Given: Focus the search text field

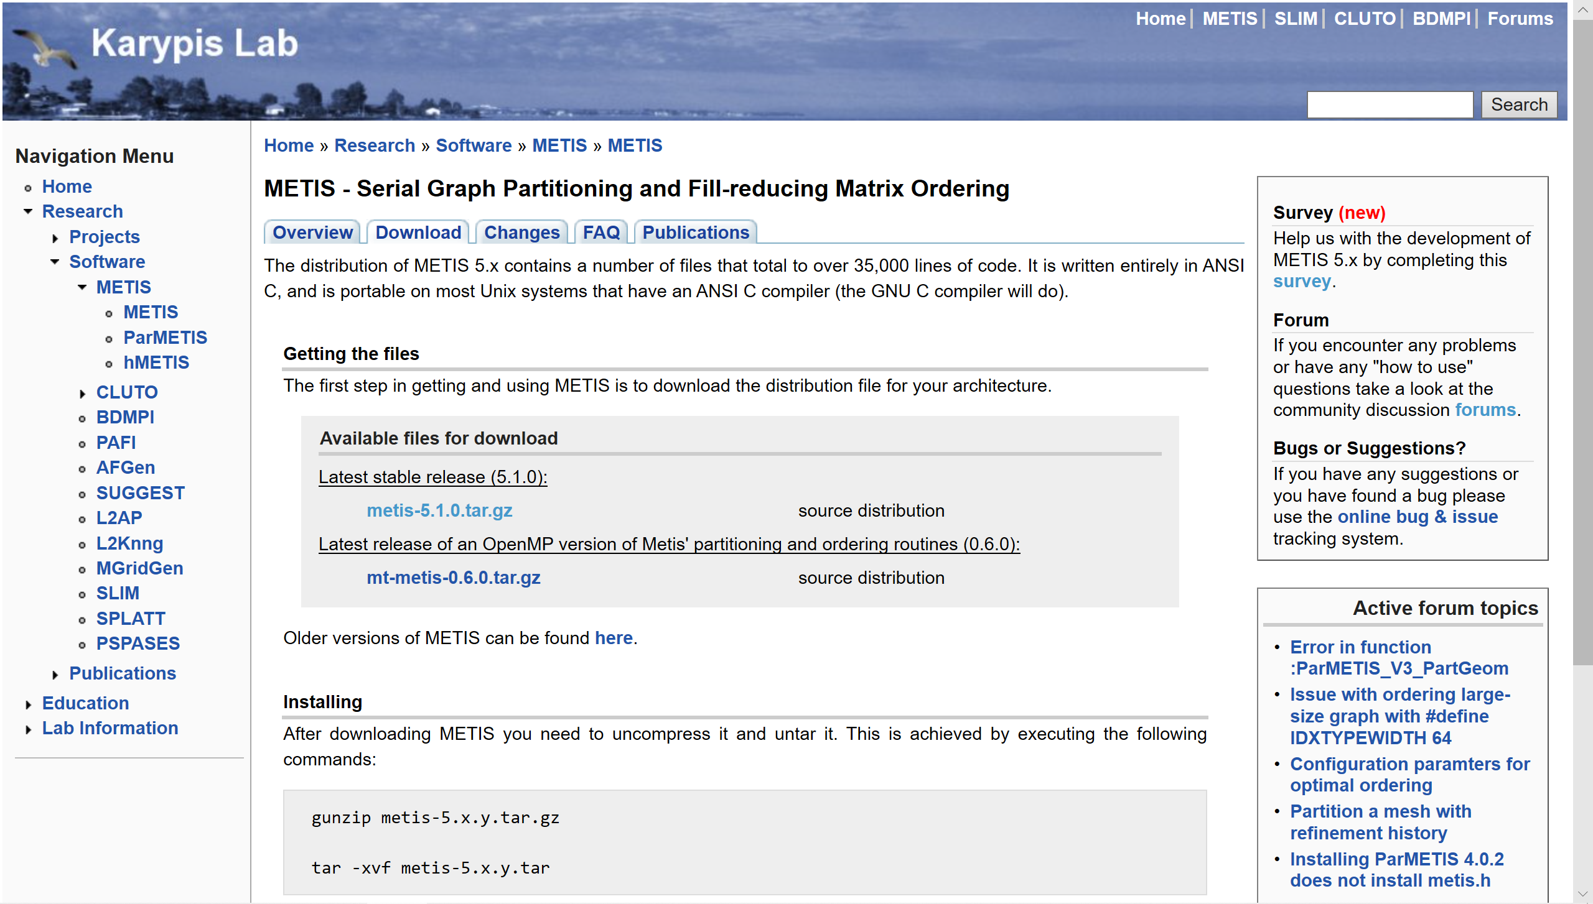Looking at the screenshot, I should tap(1389, 104).
